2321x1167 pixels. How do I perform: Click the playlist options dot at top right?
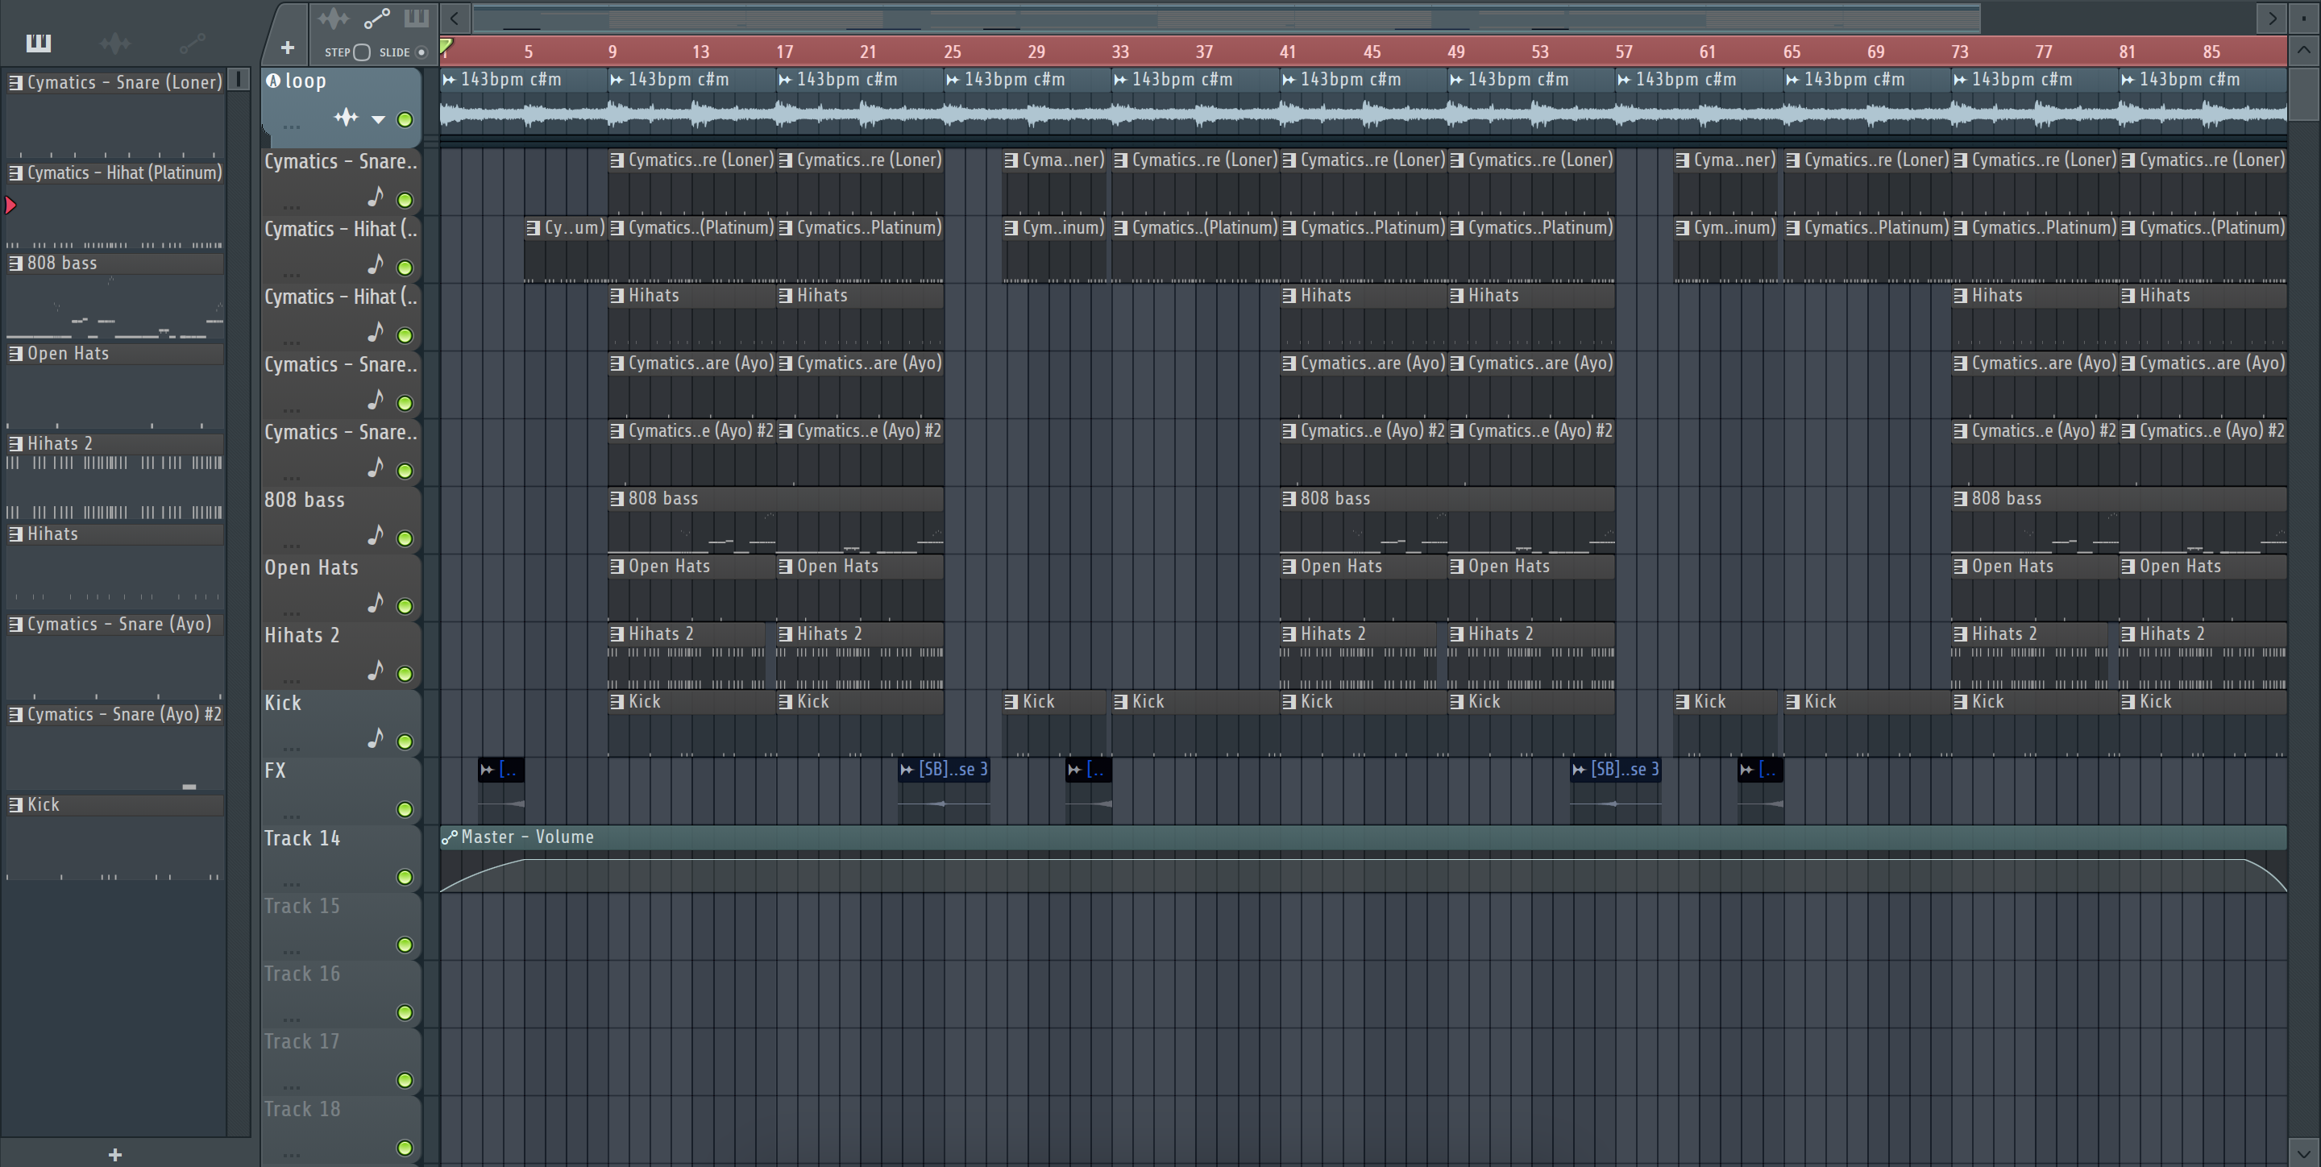[x=2304, y=17]
